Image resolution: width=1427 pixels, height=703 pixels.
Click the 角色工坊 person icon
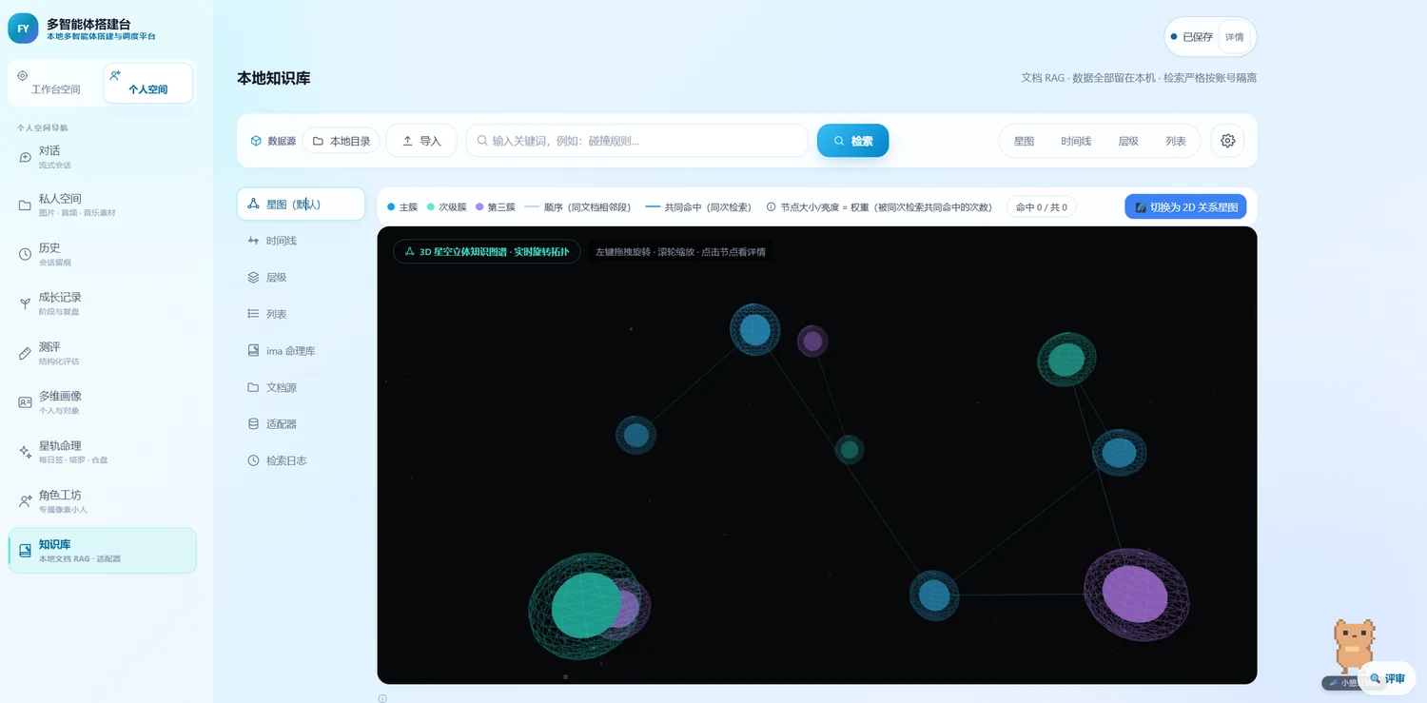pos(25,501)
